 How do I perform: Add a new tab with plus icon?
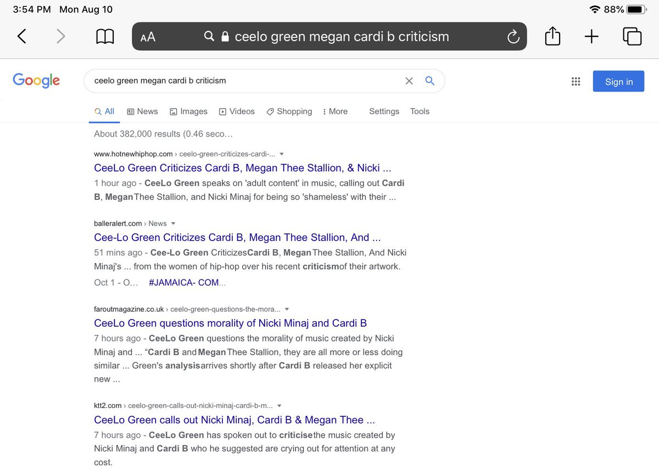(x=591, y=37)
